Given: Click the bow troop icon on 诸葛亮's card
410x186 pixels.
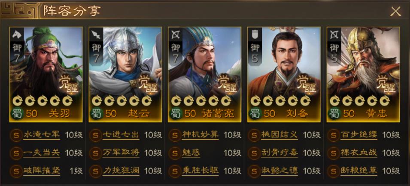Looking at the screenshot, I should (175, 34).
